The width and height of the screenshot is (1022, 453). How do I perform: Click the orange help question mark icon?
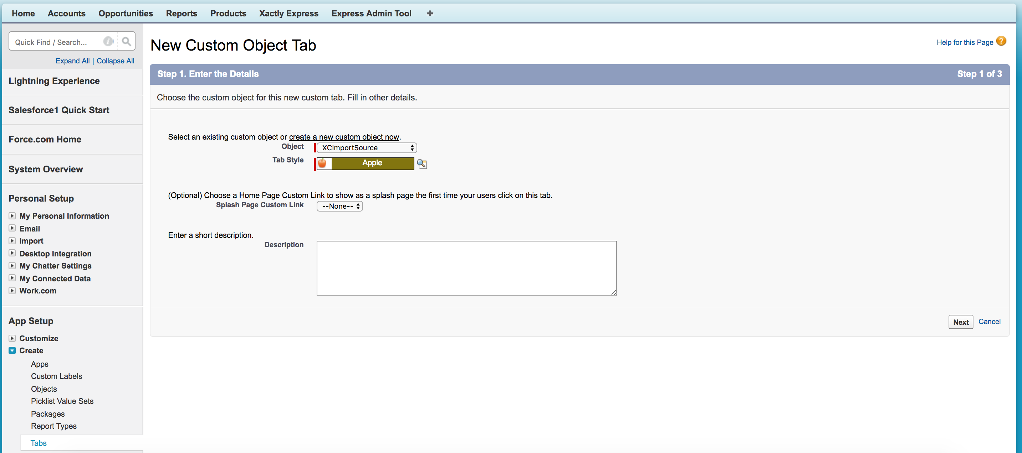coord(1001,41)
